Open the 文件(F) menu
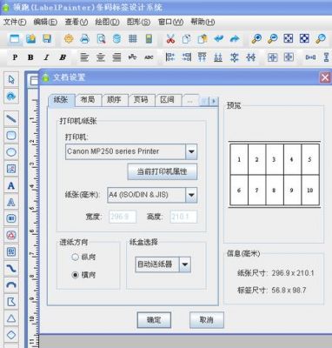This screenshot has height=348, width=332. pos(15,22)
